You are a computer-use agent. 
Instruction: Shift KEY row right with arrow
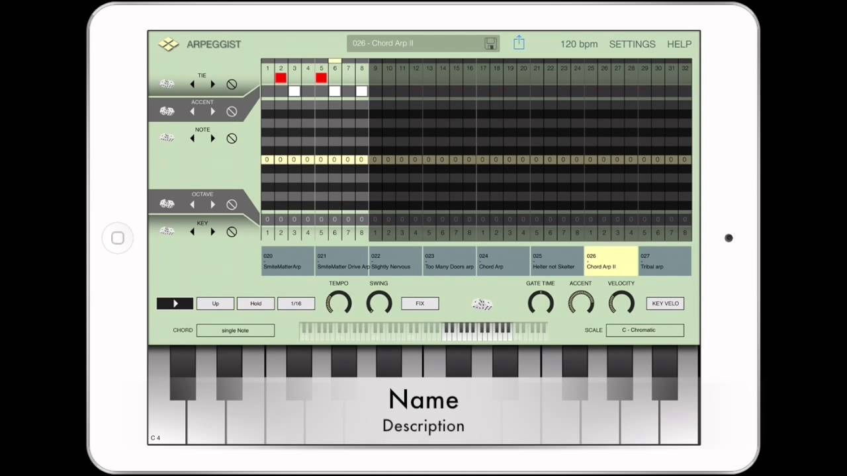click(x=212, y=231)
